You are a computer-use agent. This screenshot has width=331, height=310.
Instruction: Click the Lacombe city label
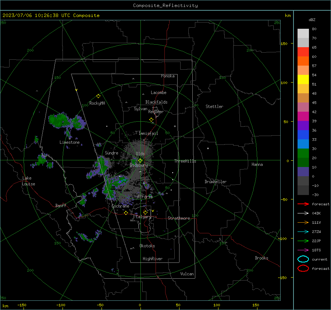(x=159, y=93)
